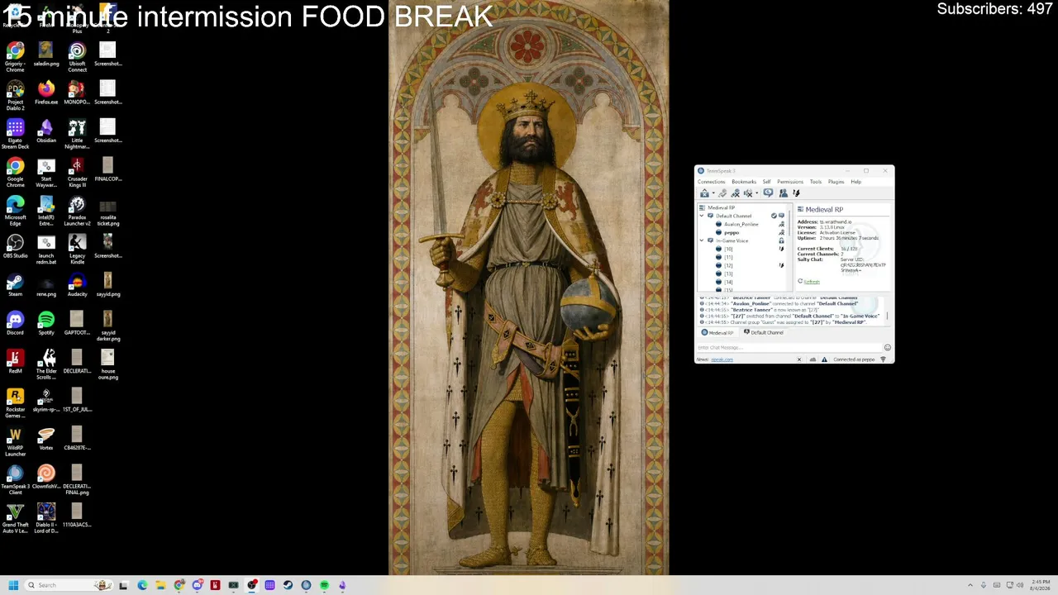This screenshot has width=1058, height=595.
Task: Click the disconnect from server toolbar icon
Action: click(x=722, y=193)
